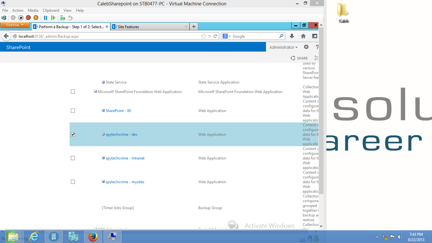Switch to Firefox in the host taskbar
The width and height of the screenshot is (432, 243).
(93, 237)
